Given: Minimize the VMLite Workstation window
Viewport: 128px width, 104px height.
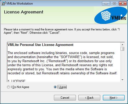Looking at the screenshot, I should point(106,4).
